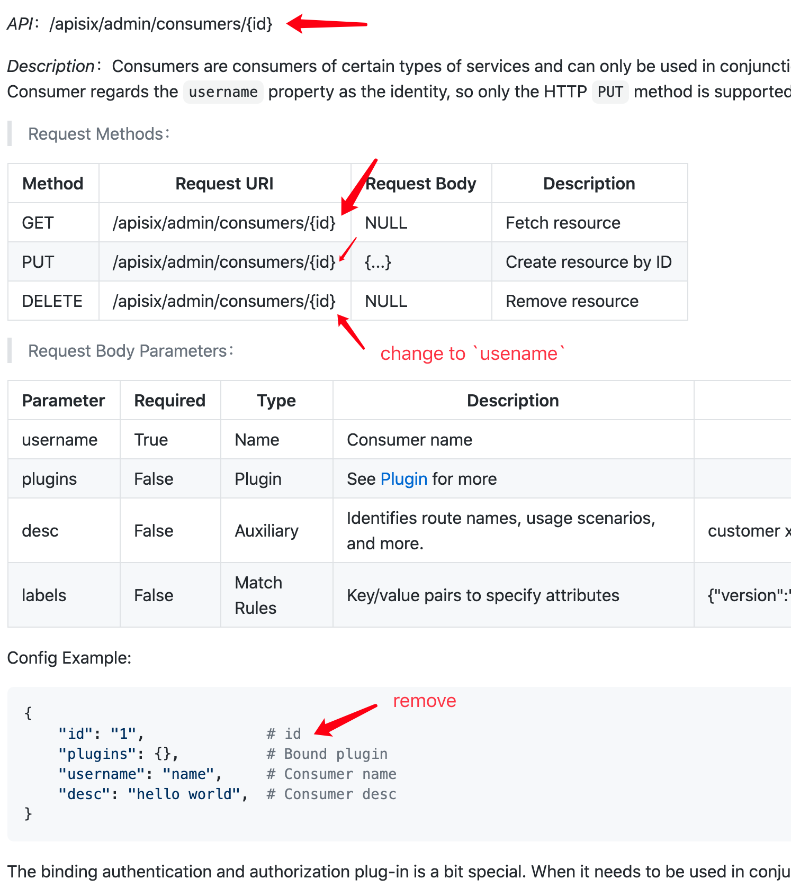Click the request URI in the GET row
Viewport: 791px width, 888px height.
(x=224, y=223)
